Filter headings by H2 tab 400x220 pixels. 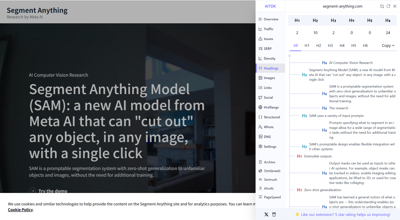tap(319, 46)
